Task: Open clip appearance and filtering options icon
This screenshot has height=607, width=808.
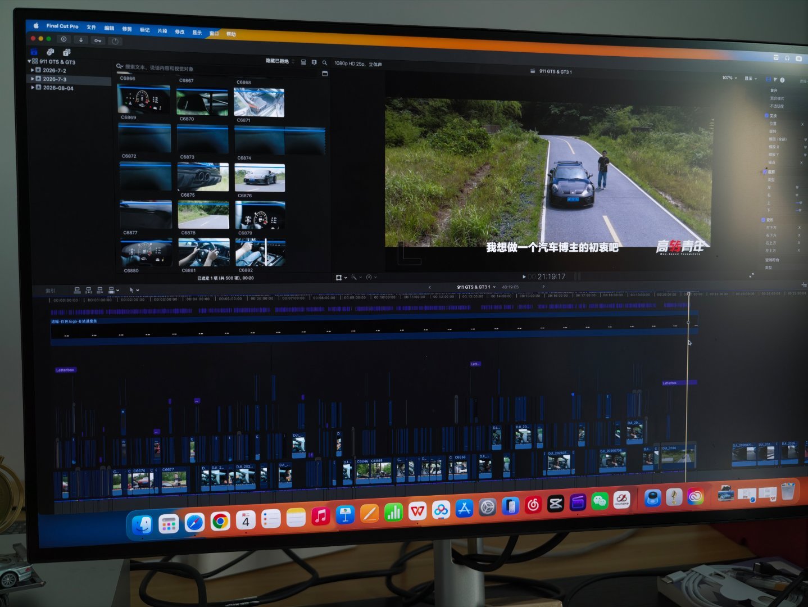Action: 314,62
